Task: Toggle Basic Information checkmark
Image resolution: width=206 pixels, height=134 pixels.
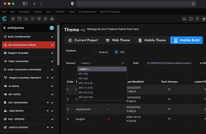Action: (x=52, y=37)
